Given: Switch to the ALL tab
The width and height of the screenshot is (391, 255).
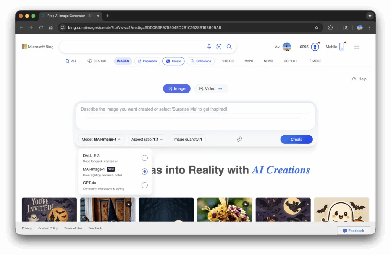Looking at the screenshot, I should 71,61.
